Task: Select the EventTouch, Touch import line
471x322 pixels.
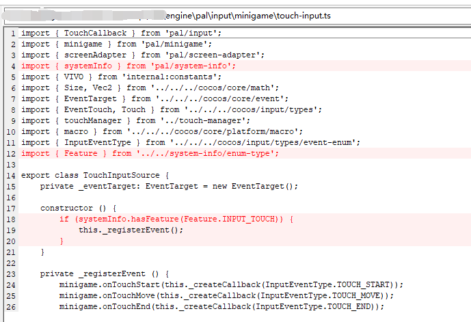Action: 172,109
